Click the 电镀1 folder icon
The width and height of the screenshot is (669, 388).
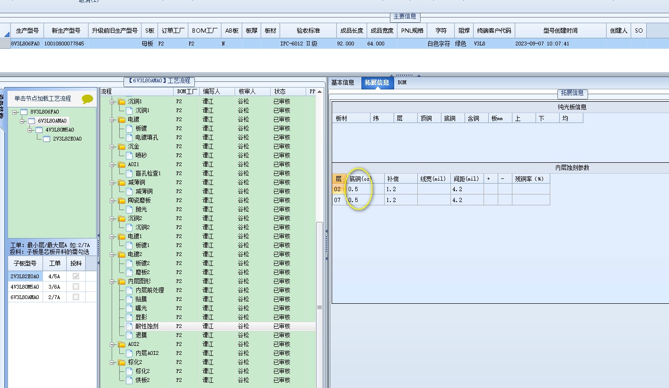coord(122,236)
